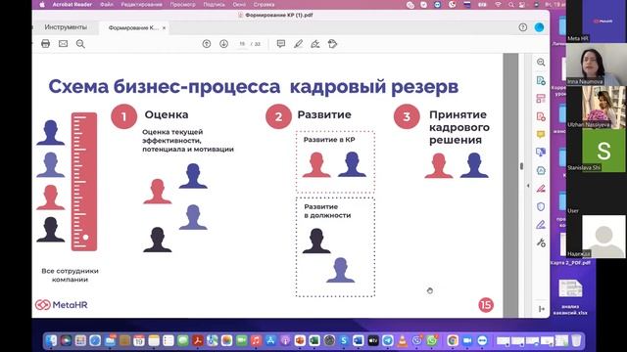Open the Окно menu
Image resolution: width=627 pixels, height=352 pixels.
click(239, 4)
